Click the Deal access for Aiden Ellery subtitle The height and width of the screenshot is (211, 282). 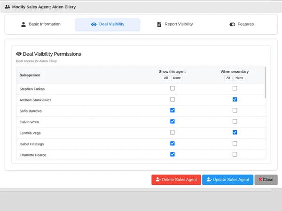pos(37,61)
